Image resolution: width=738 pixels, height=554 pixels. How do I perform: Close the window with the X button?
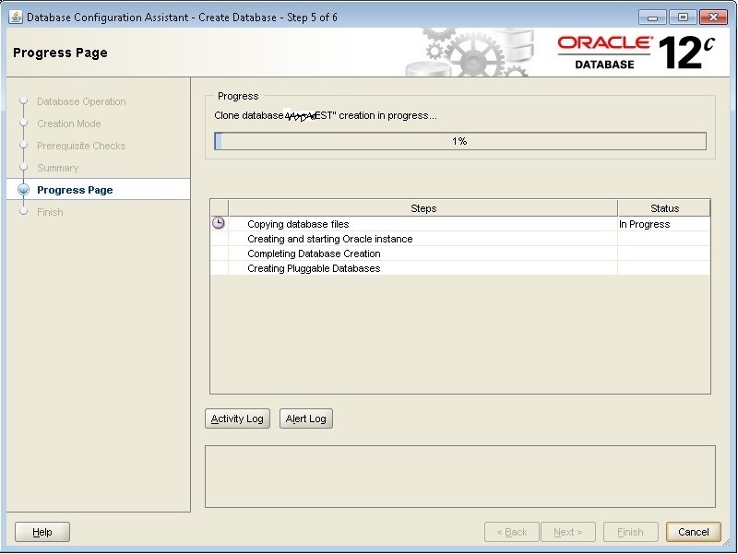click(713, 18)
